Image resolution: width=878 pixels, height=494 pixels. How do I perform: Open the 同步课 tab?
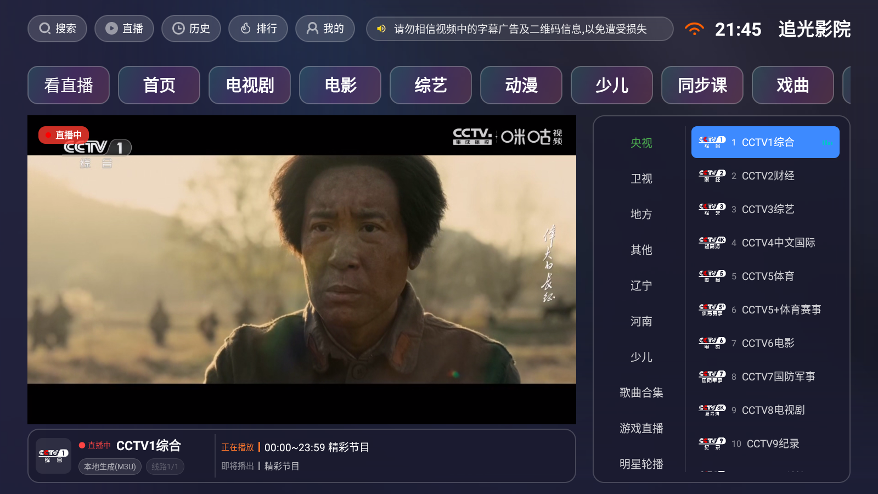702,85
